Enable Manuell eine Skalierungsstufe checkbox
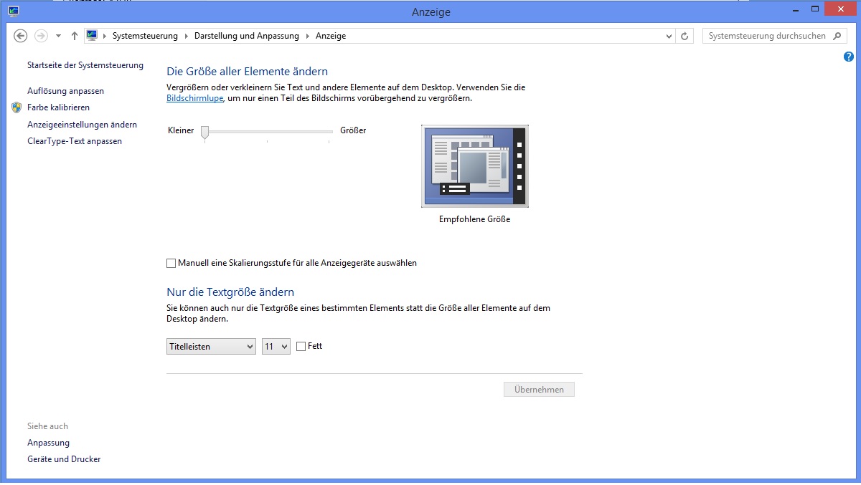The width and height of the screenshot is (861, 485). point(171,264)
